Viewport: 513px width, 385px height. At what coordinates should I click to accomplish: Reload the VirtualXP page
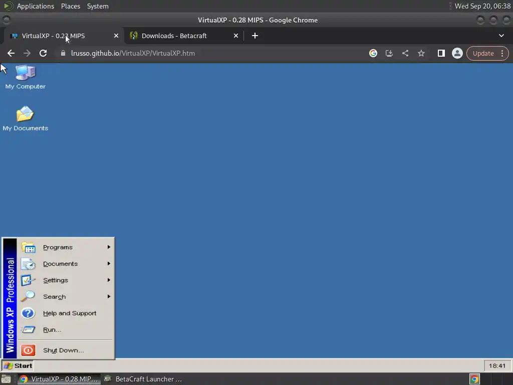pos(43,53)
